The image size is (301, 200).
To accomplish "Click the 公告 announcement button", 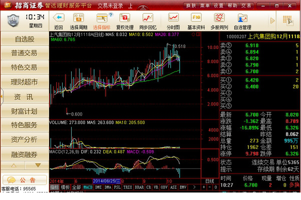I will tap(25, 180).
